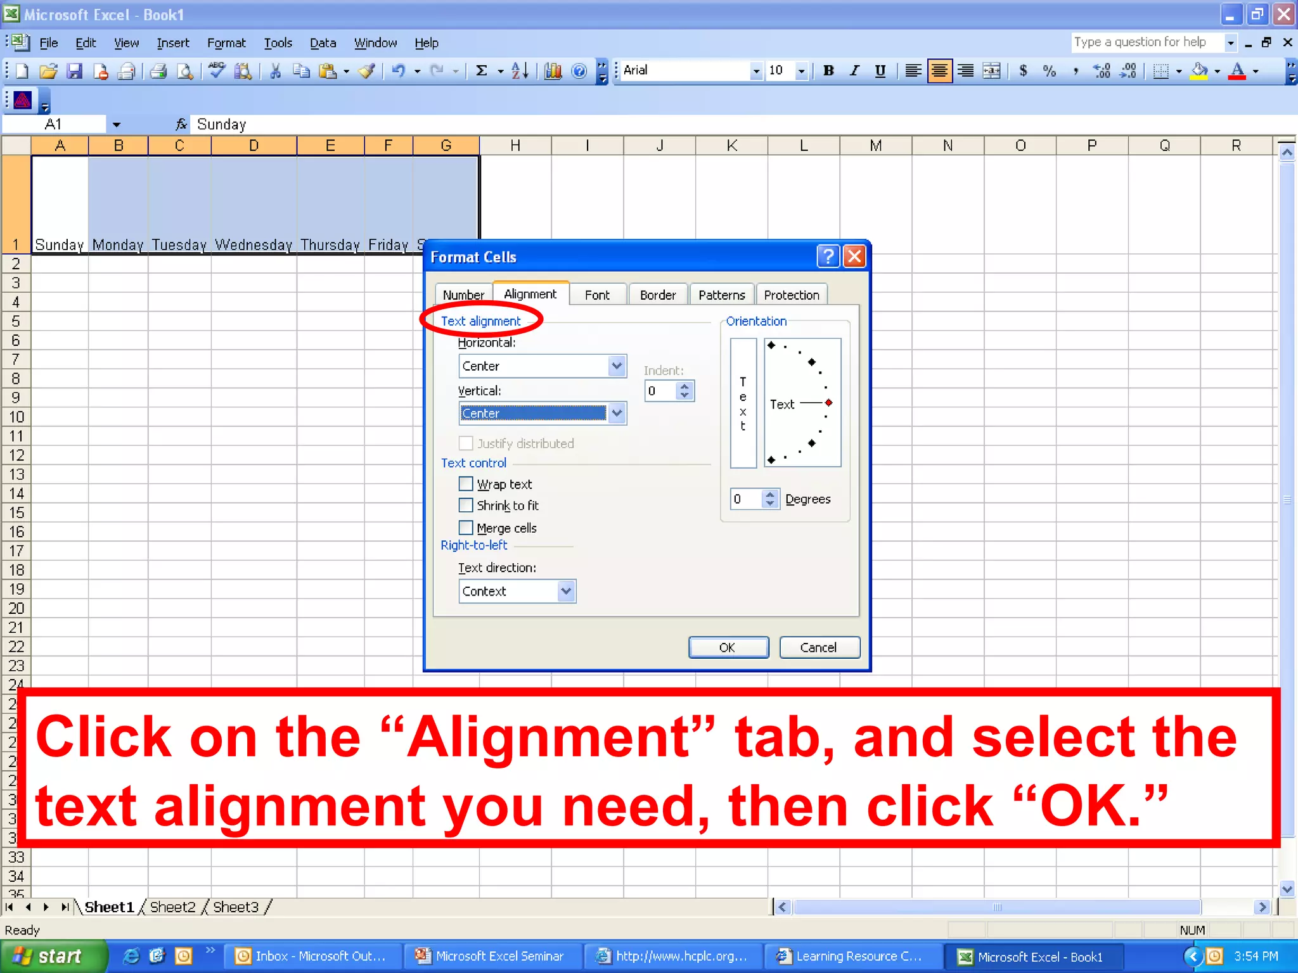Align text right in toolbar

click(965, 71)
